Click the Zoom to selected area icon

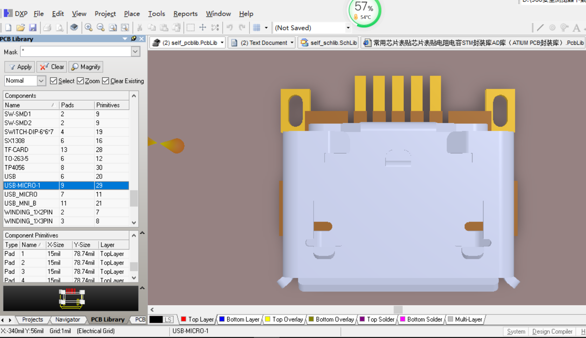[x=125, y=27]
